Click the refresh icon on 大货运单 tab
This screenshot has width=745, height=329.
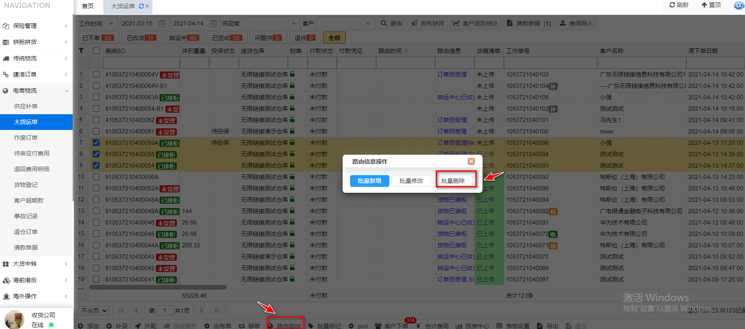pos(141,6)
